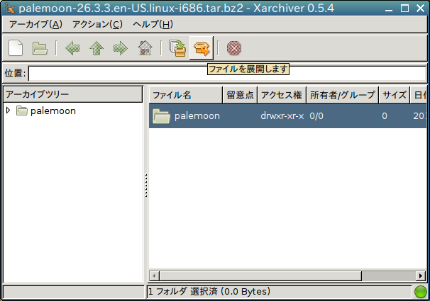Close the Xarchiver window
Screen dimensions: 430x301
click(420, 8)
